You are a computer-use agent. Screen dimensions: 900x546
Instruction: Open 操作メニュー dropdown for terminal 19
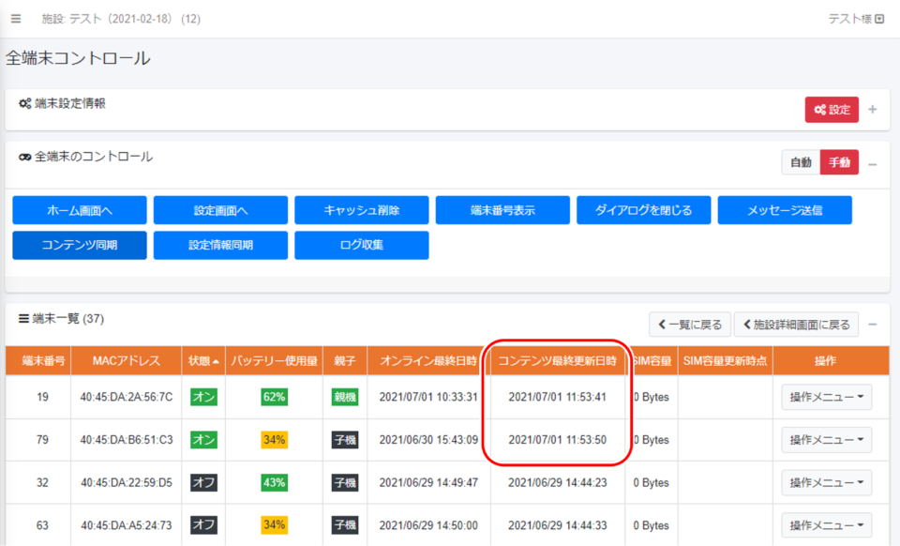coord(826,397)
